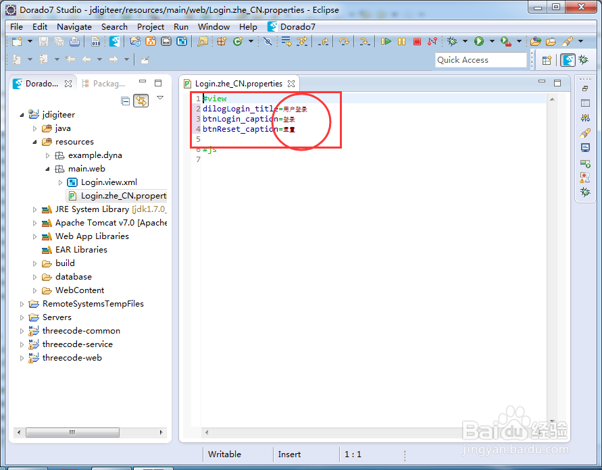Image resolution: width=602 pixels, height=470 pixels.
Task: Open the New wizard dropdown arrow
Action: (x=30, y=41)
